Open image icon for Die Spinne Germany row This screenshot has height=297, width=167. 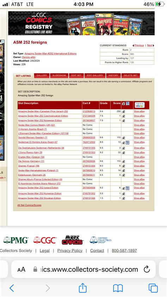coord(123,162)
